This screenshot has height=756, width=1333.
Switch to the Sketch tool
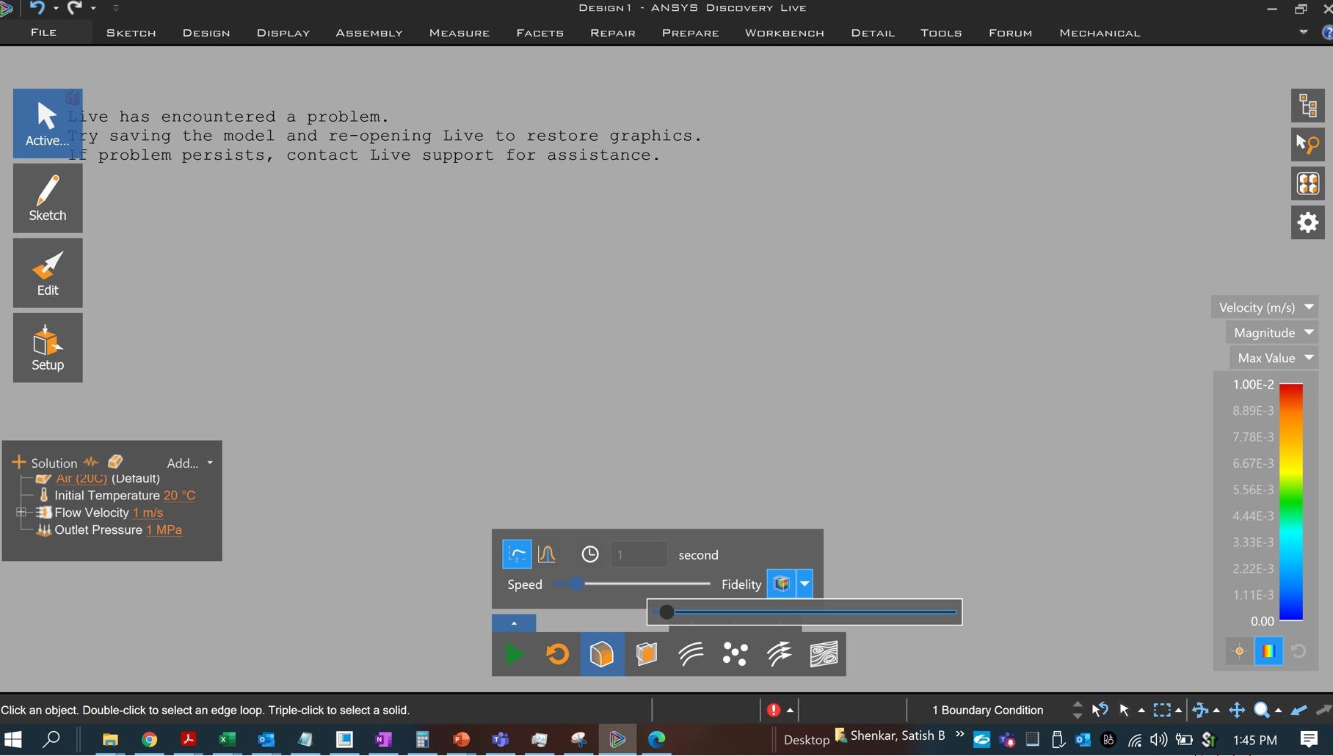48,198
